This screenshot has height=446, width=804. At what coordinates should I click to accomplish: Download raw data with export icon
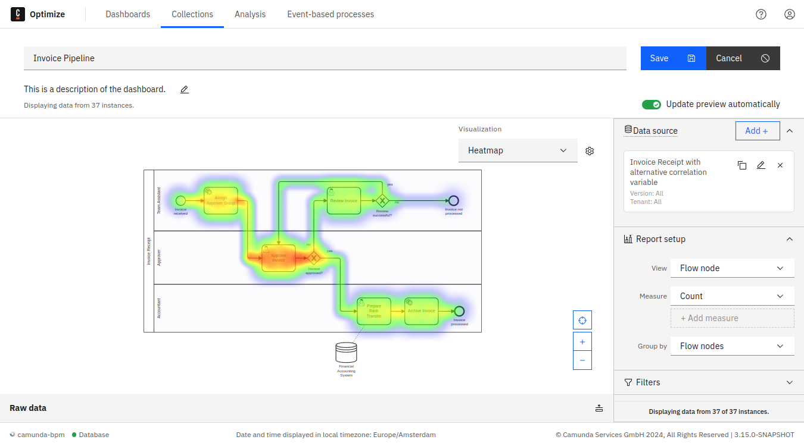[x=599, y=408]
